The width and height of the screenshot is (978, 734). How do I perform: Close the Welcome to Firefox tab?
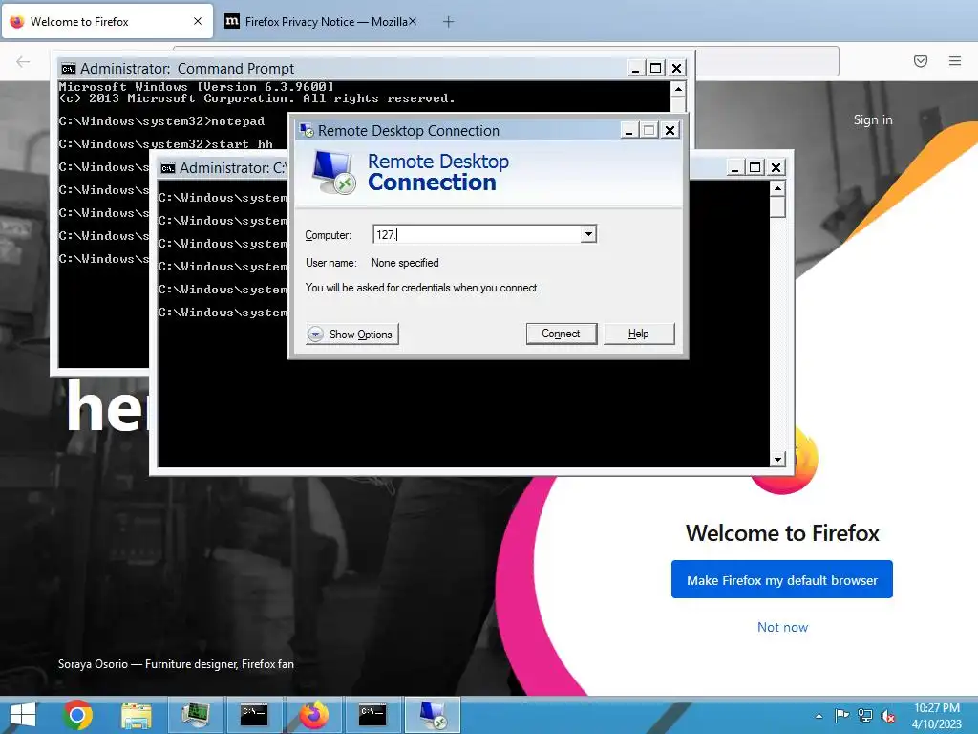198,21
